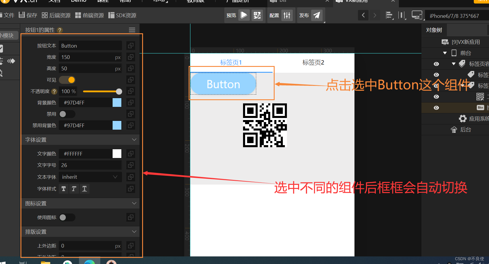The height and width of the screenshot is (264, 489).
Task: Toggle the 使用图标 switch
Action: tap(67, 217)
